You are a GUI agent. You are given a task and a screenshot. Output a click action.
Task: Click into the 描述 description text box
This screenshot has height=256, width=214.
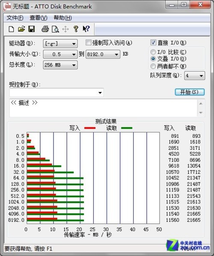pyautogui.click(x=104, y=108)
